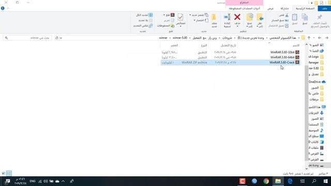Click Paste shortcut (لصق الاختصار)
The width and height of the screenshot is (331, 186).
pos(278,26)
